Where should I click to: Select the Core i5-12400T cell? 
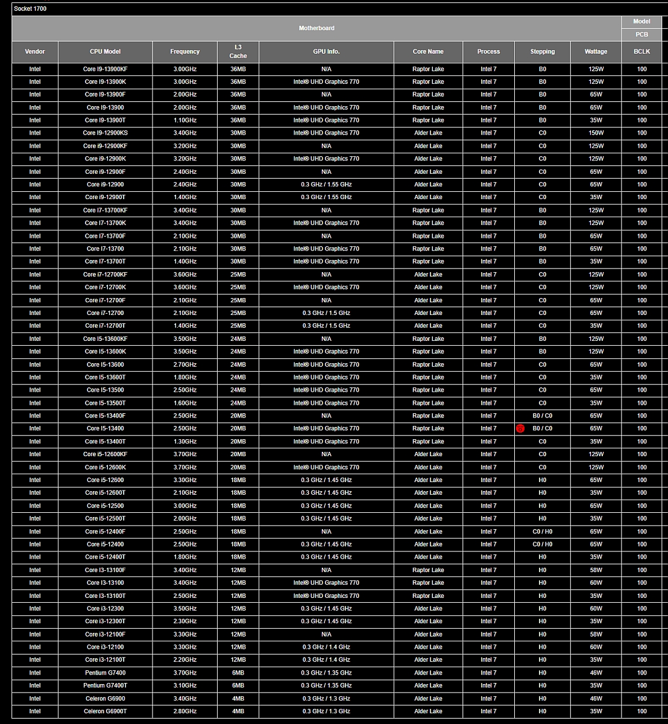click(106, 557)
